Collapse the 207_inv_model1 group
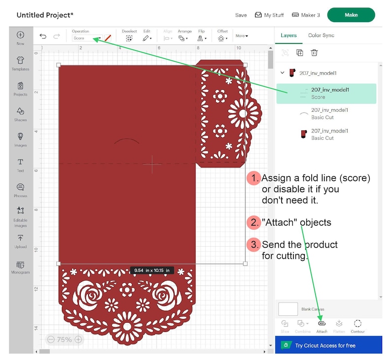 [282, 73]
